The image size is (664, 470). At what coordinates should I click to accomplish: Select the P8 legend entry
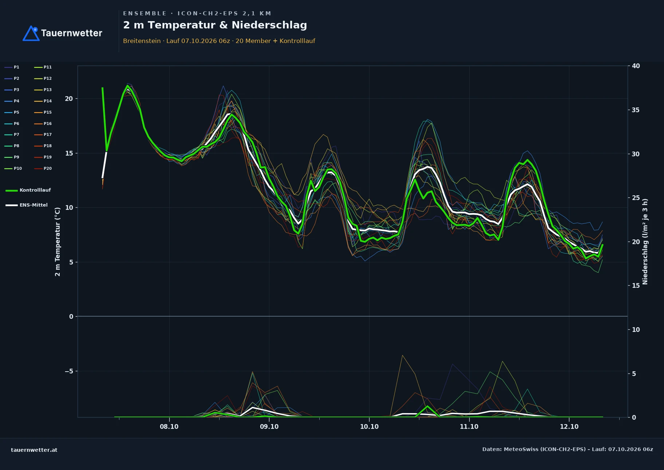click(12, 146)
